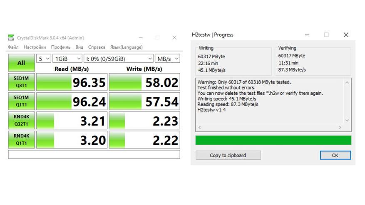Screen dimensions: 365x205
Task: Select the 96.24 read result
Action: click(72, 101)
